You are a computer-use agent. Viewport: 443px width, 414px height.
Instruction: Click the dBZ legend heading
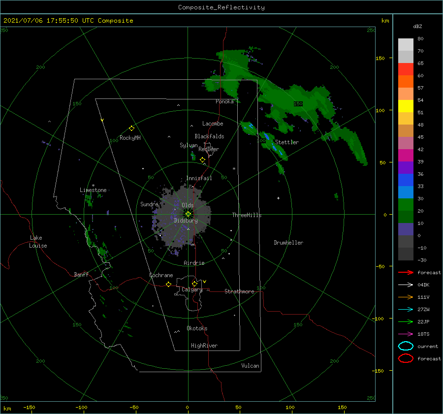(417, 26)
